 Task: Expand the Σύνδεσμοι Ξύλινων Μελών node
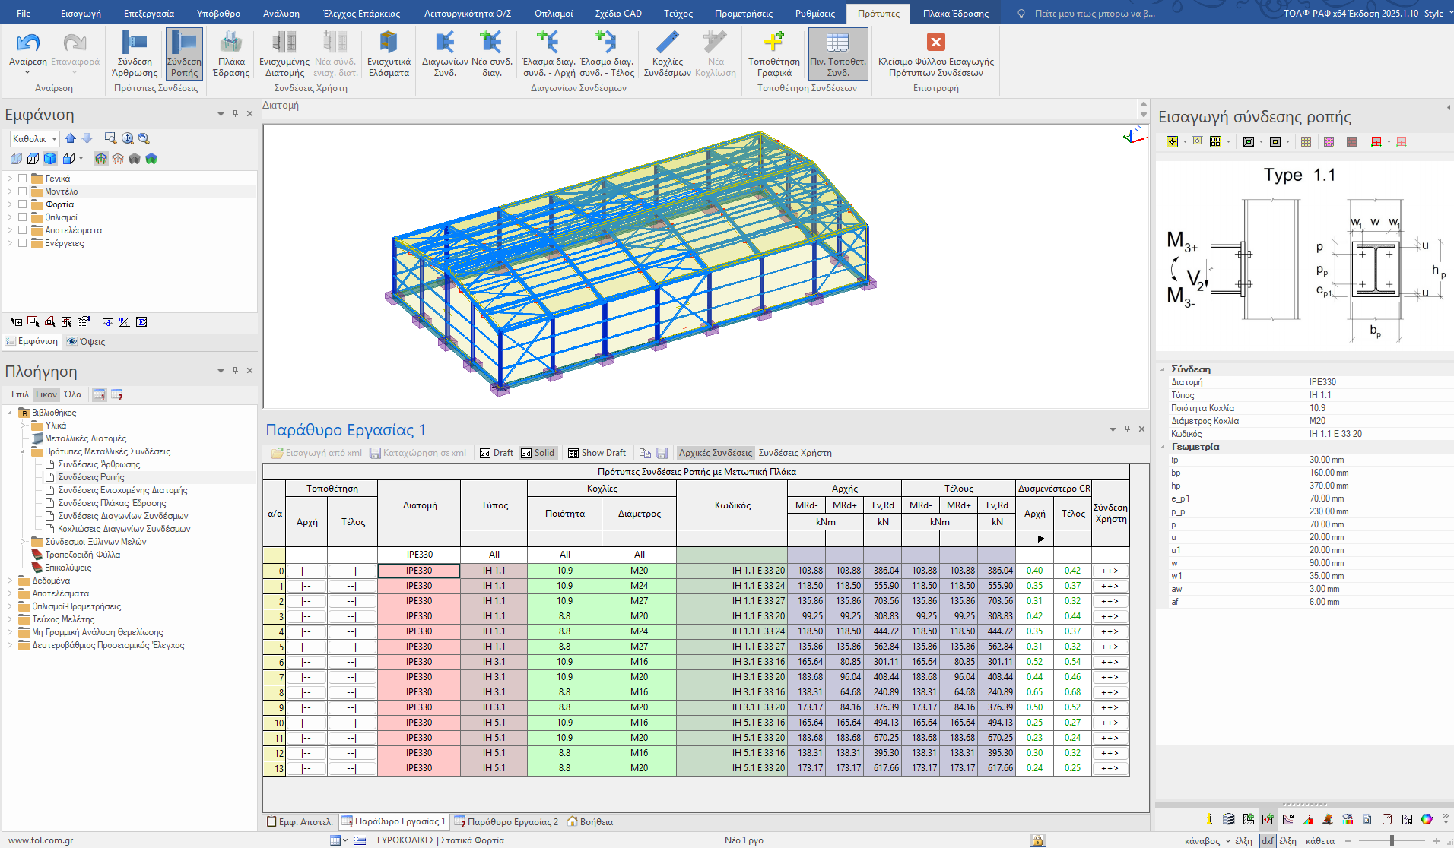[x=23, y=542]
